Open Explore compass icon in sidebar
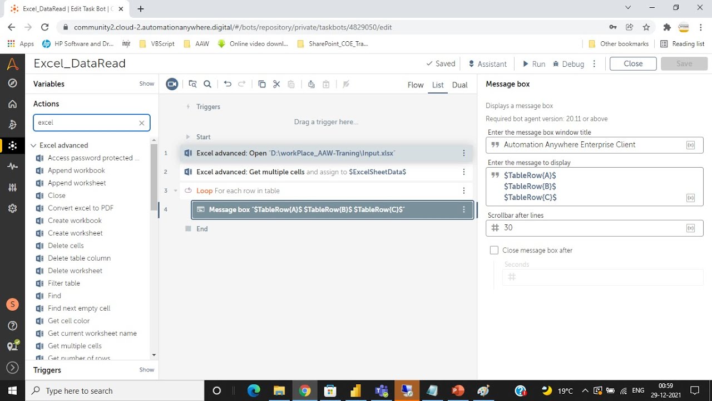712x401 pixels. [x=12, y=83]
